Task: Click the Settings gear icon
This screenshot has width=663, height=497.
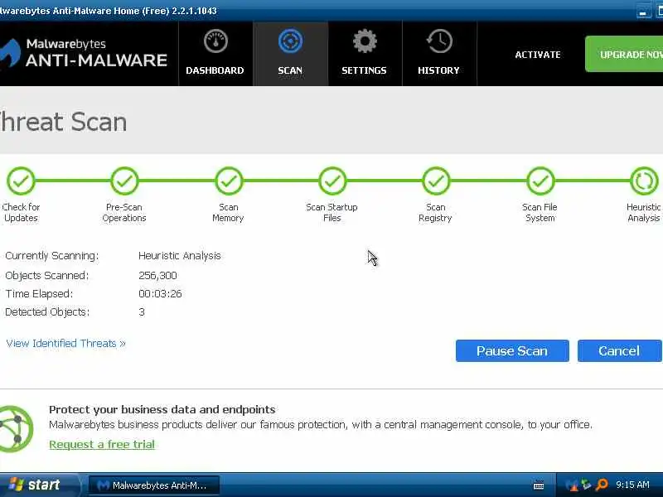Action: coord(365,41)
